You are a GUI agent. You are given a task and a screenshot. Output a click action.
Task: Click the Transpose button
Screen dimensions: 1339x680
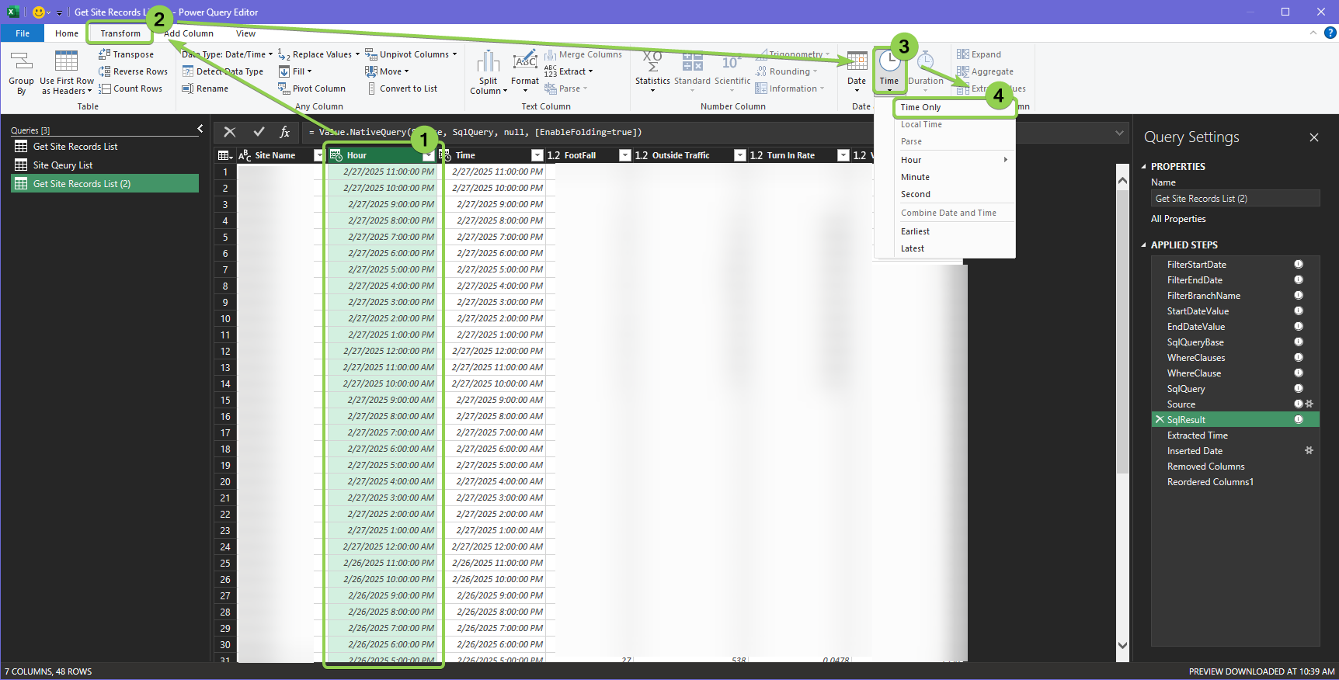click(x=126, y=54)
